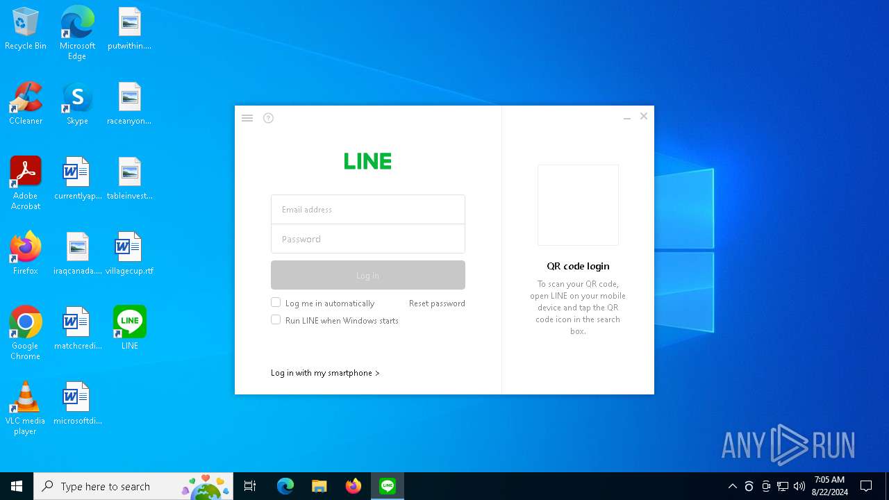This screenshot has width=889, height=500.
Task: Click the Email address field
Action: (368, 209)
